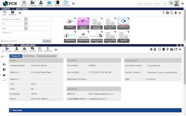This screenshot has height=116, width=186.
Task: Open the Positions toolbar icon
Action: (24, 49)
